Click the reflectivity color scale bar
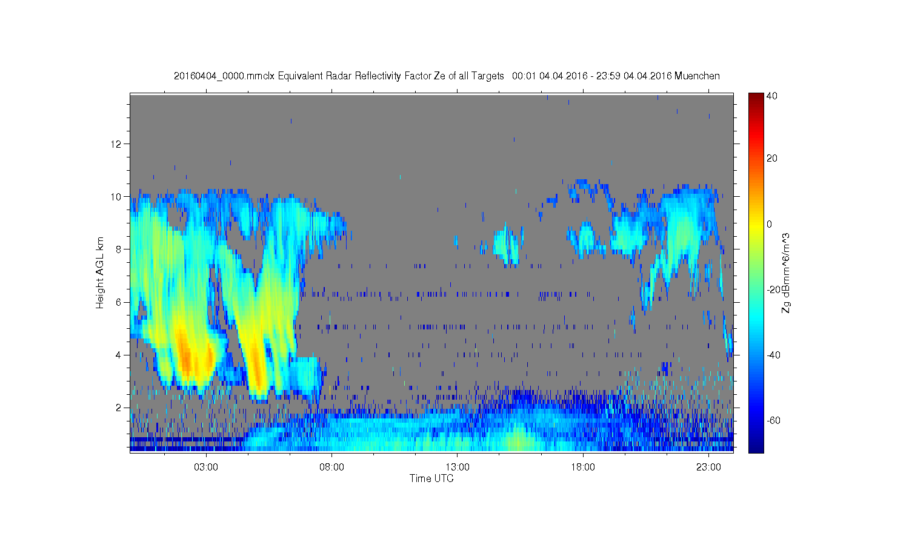This screenshot has height=545, width=909. (x=756, y=272)
